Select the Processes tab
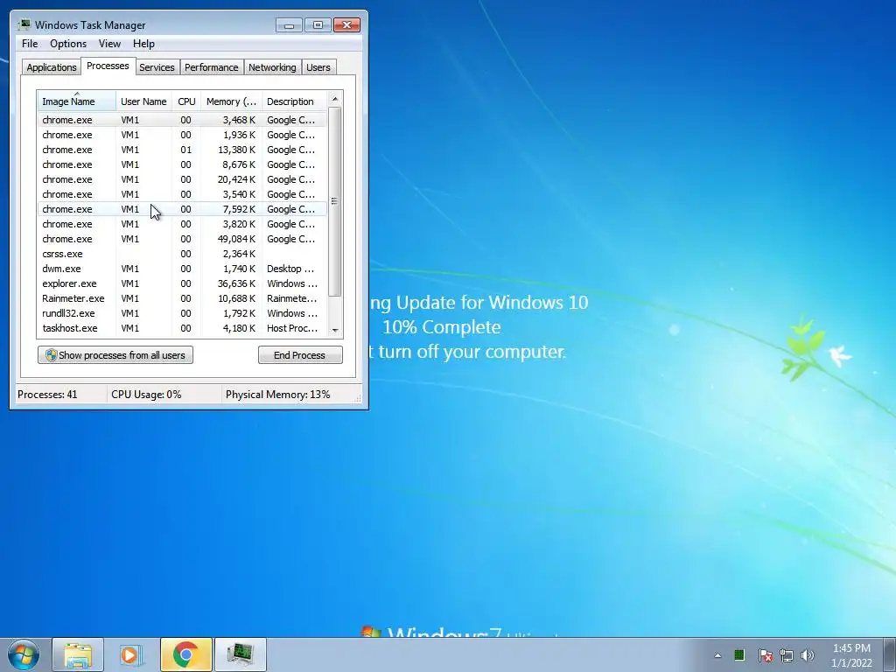896x672 pixels. point(108,66)
